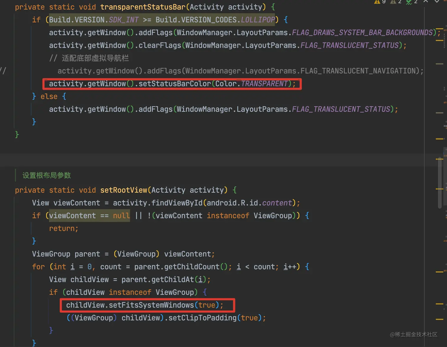Click the findViewById call
Image resolution: width=447 pixels, height=347 pixels.
177,203
